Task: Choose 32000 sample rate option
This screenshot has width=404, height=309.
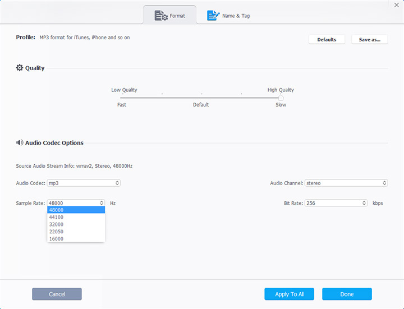Action: click(76, 224)
